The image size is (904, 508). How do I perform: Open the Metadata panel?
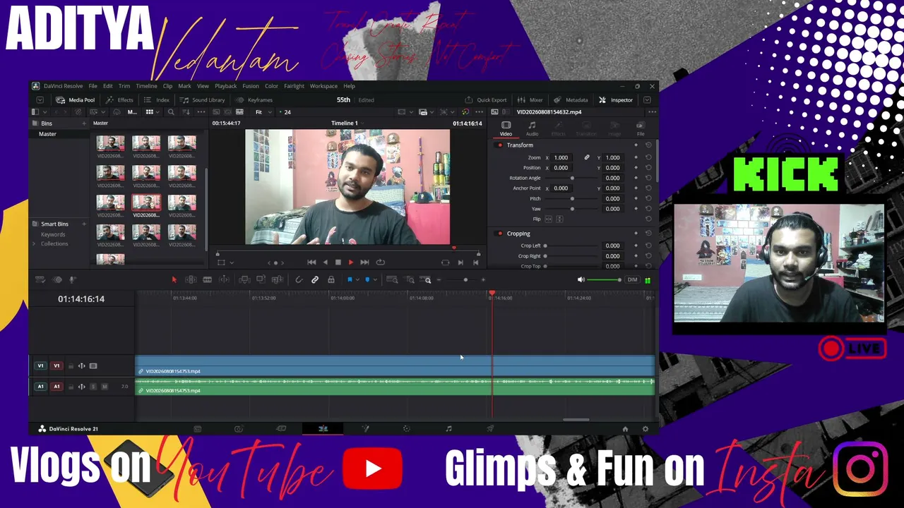[571, 100]
